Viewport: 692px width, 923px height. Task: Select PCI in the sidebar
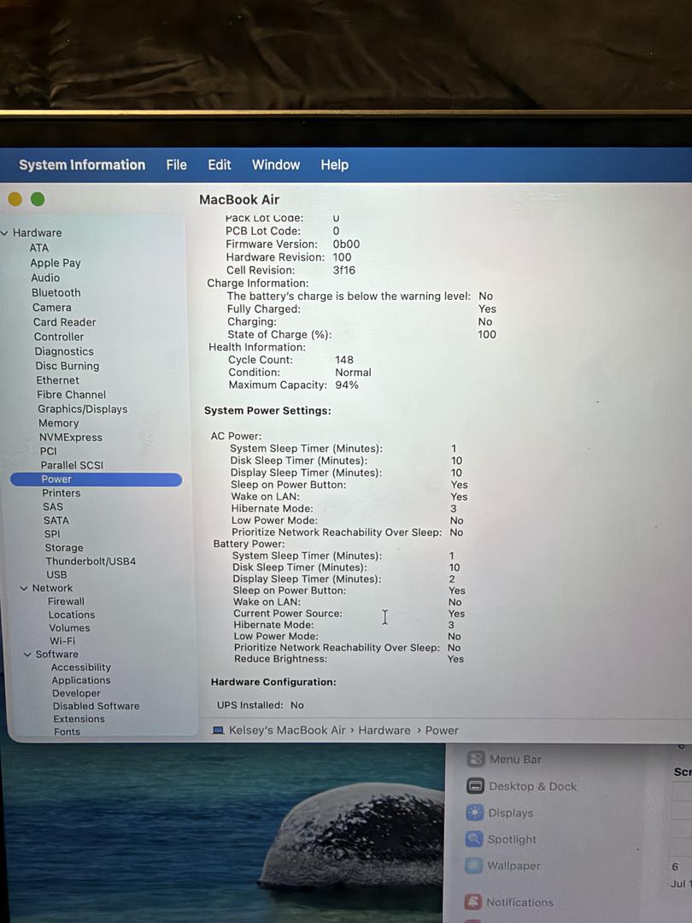(48, 451)
